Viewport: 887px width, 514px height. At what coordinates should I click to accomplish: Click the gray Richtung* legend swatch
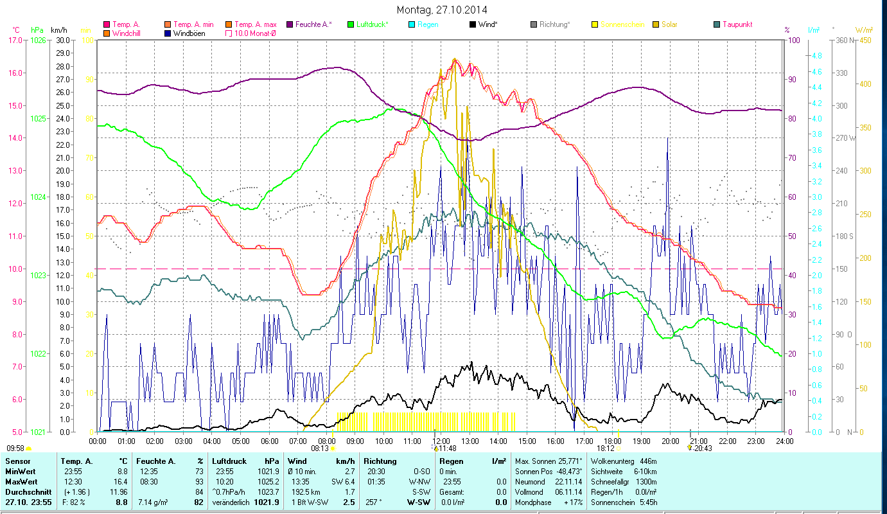point(534,25)
